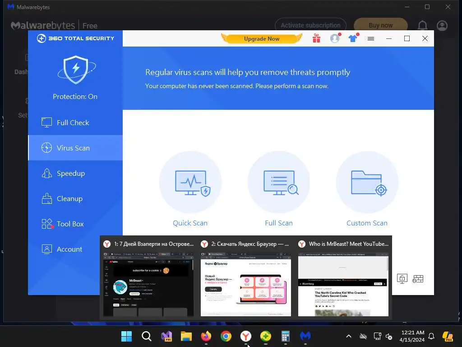462x347 pixels.
Task: Open the Custom Scan folder icon
Action: point(367,183)
